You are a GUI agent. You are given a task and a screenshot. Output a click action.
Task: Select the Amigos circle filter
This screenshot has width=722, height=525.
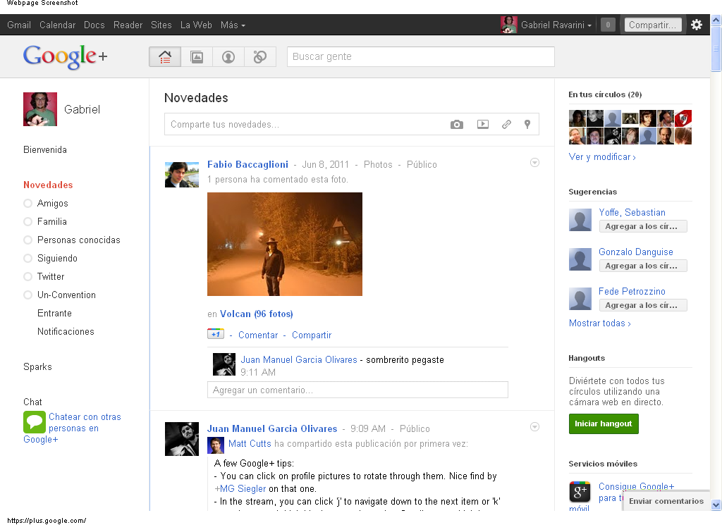52,204
